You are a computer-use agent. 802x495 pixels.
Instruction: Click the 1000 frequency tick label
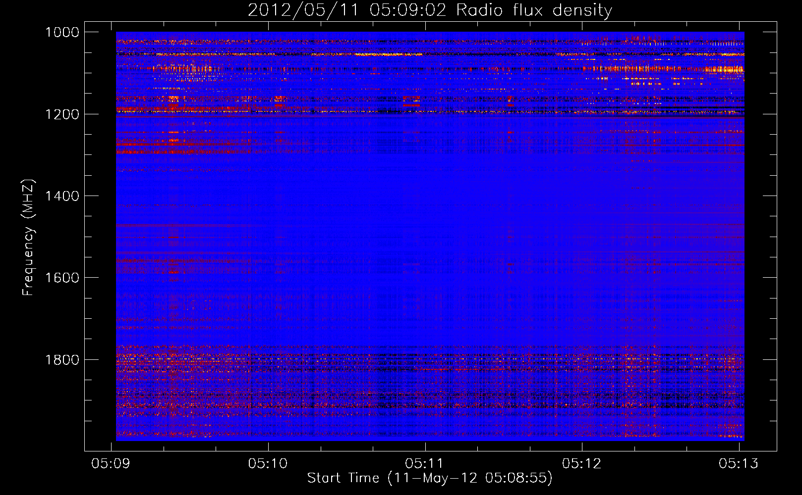tap(62, 32)
